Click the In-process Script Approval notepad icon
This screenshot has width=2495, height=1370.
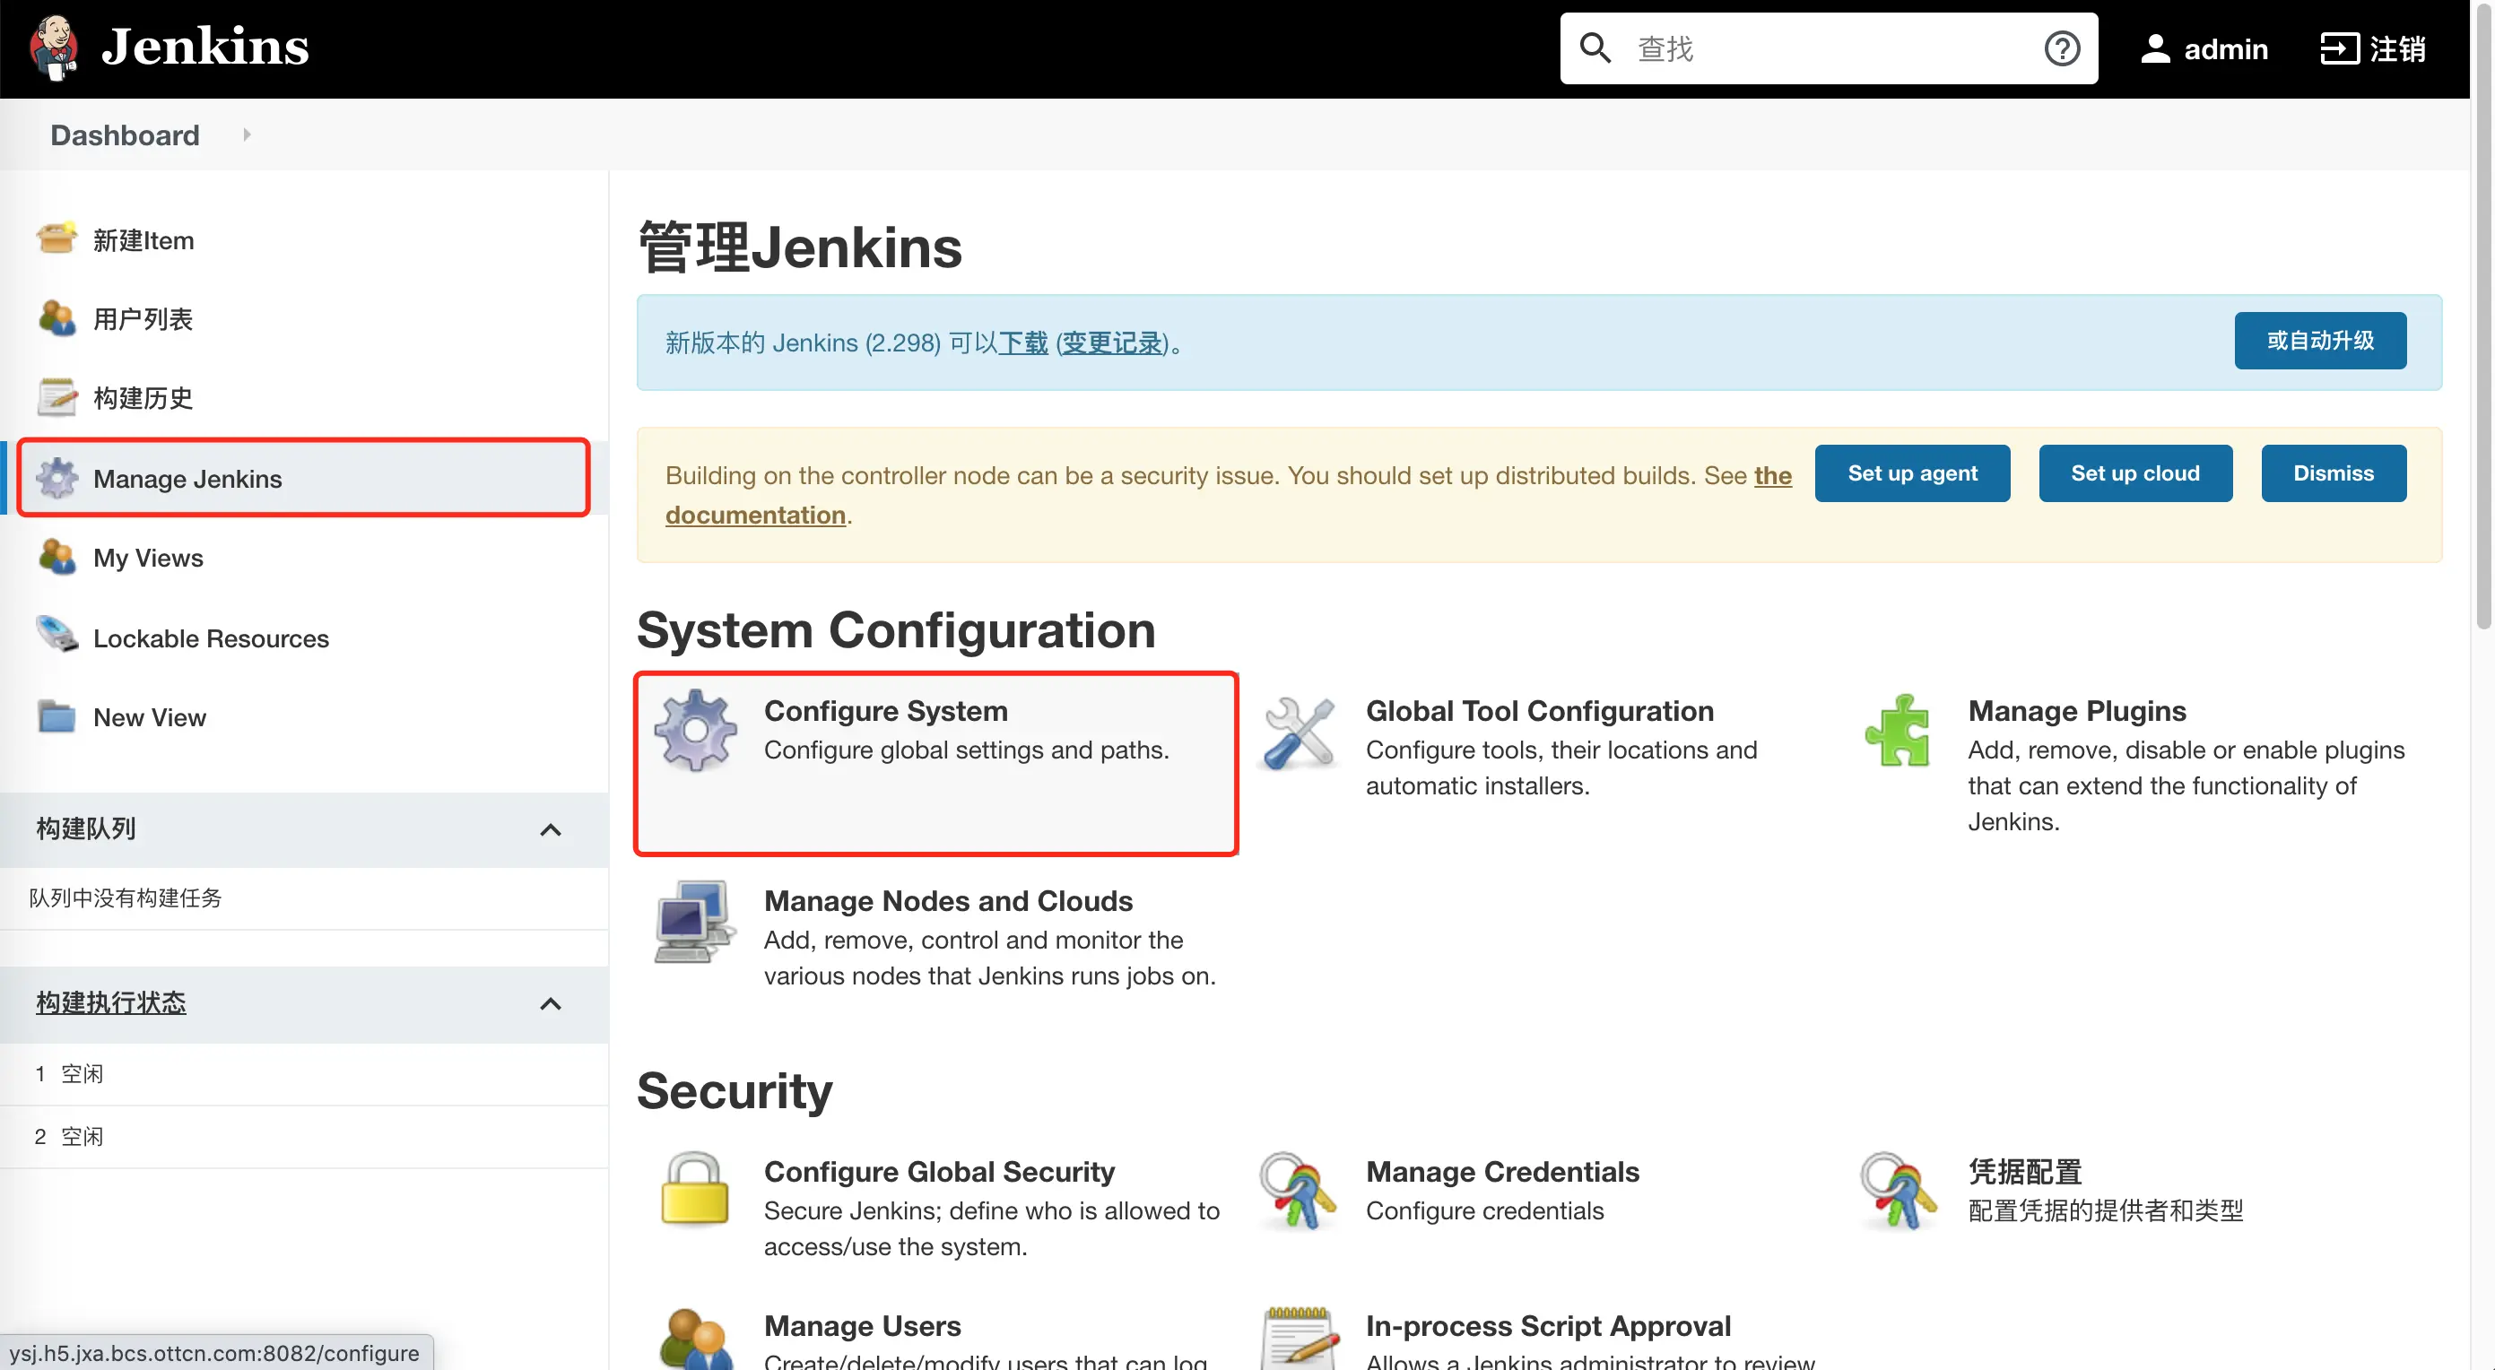(x=1300, y=1339)
